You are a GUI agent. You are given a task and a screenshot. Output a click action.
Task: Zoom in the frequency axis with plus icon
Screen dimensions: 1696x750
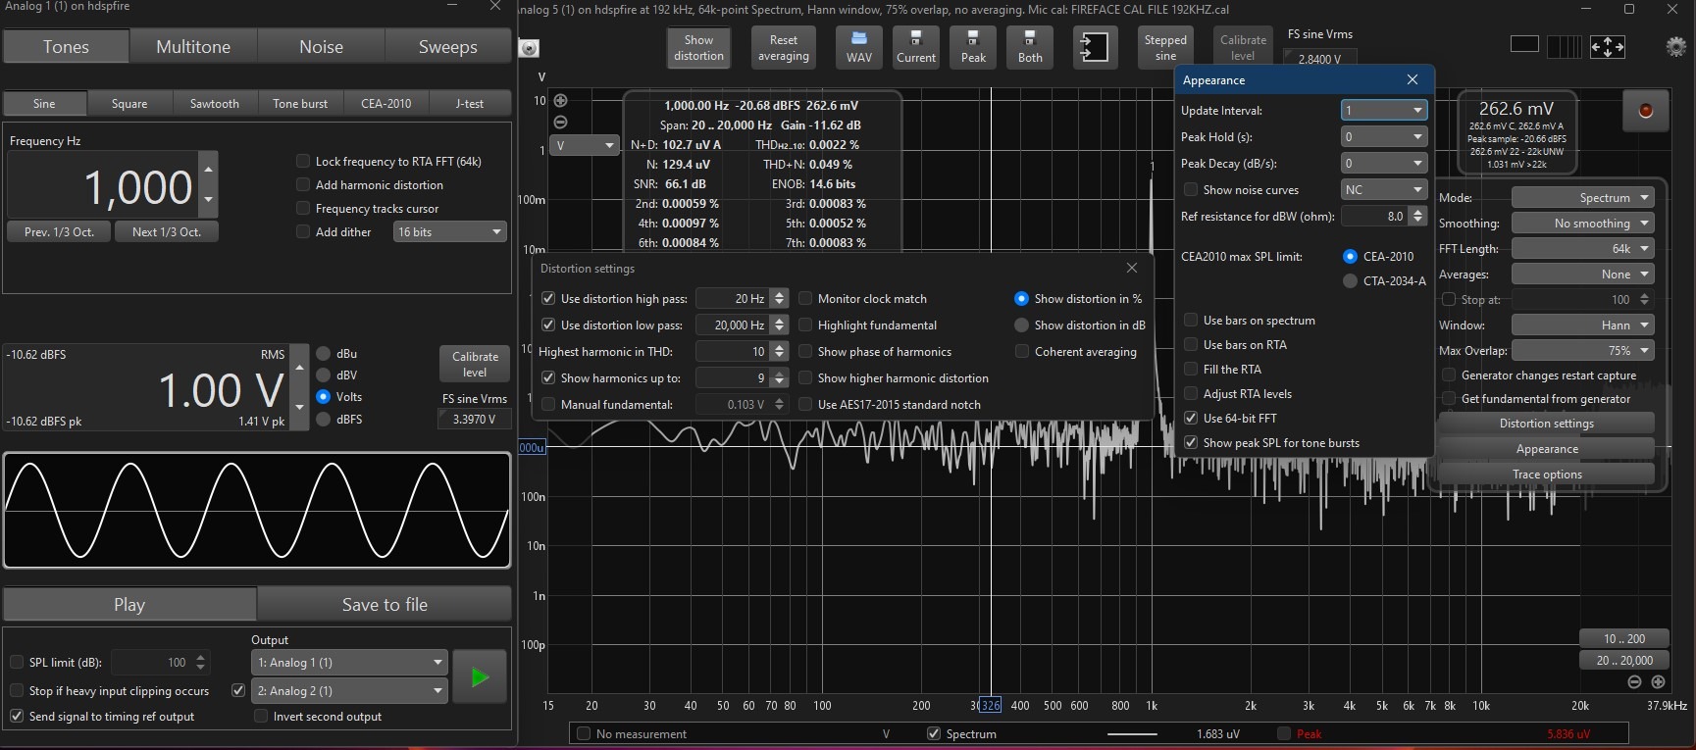click(1658, 682)
